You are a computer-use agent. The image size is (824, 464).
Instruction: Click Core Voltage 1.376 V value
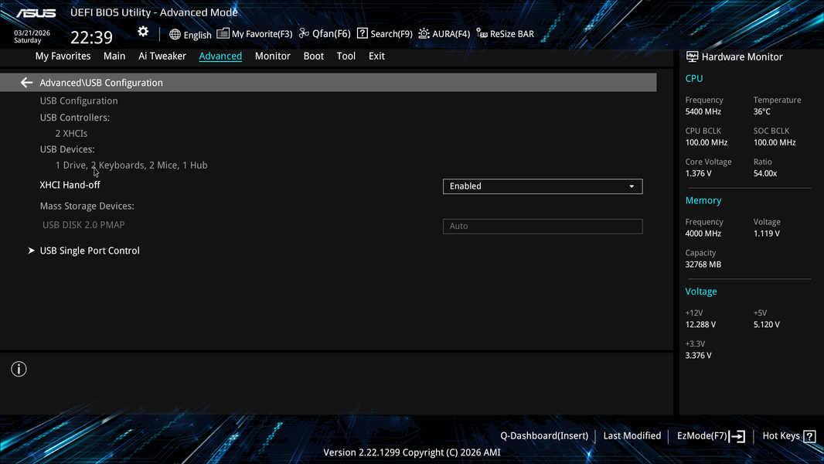click(699, 173)
